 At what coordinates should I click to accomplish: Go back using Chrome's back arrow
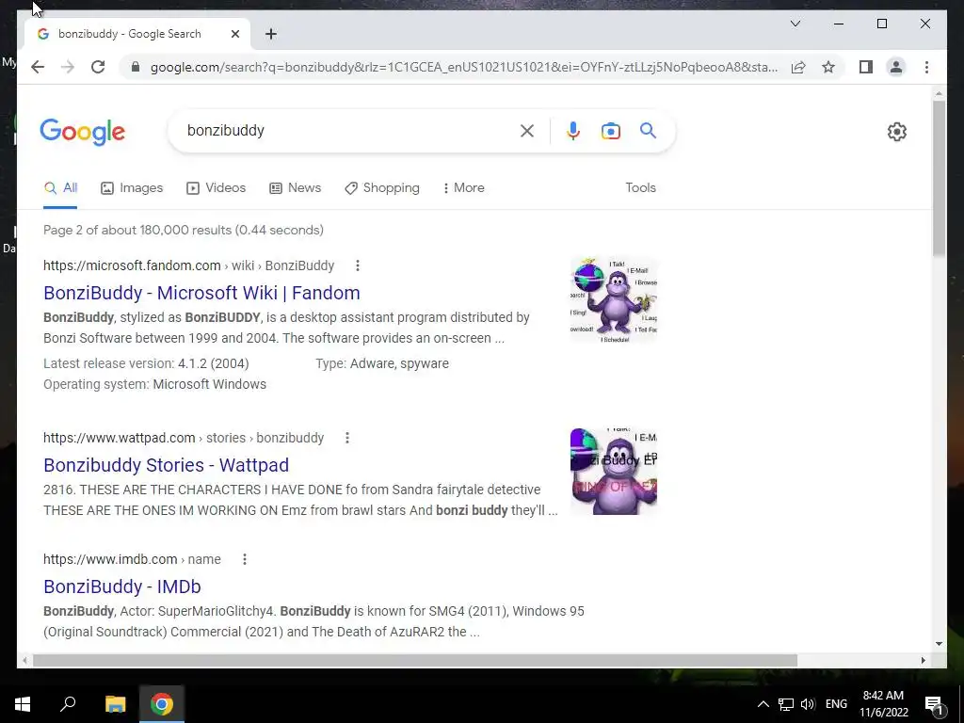click(x=38, y=67)
